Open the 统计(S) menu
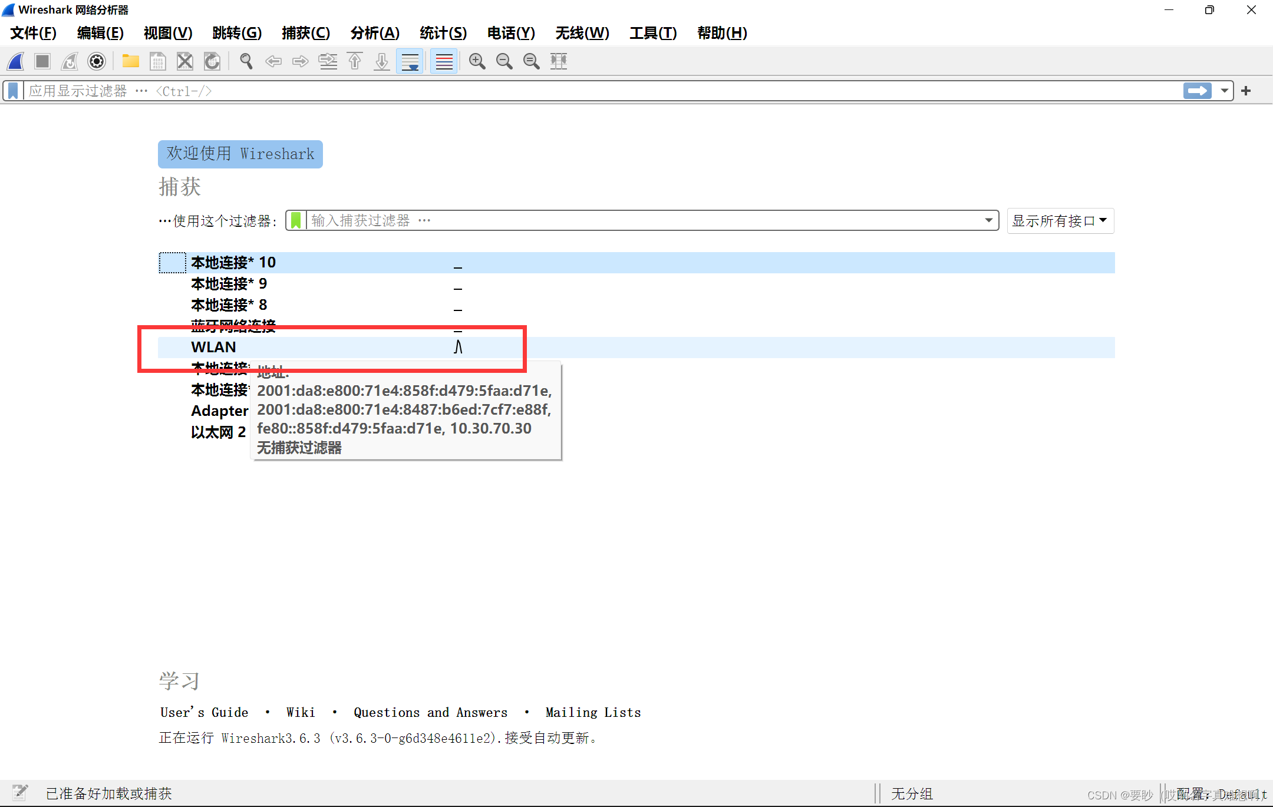The height and width of the screenshot is (807, 1273). [443, 33]
